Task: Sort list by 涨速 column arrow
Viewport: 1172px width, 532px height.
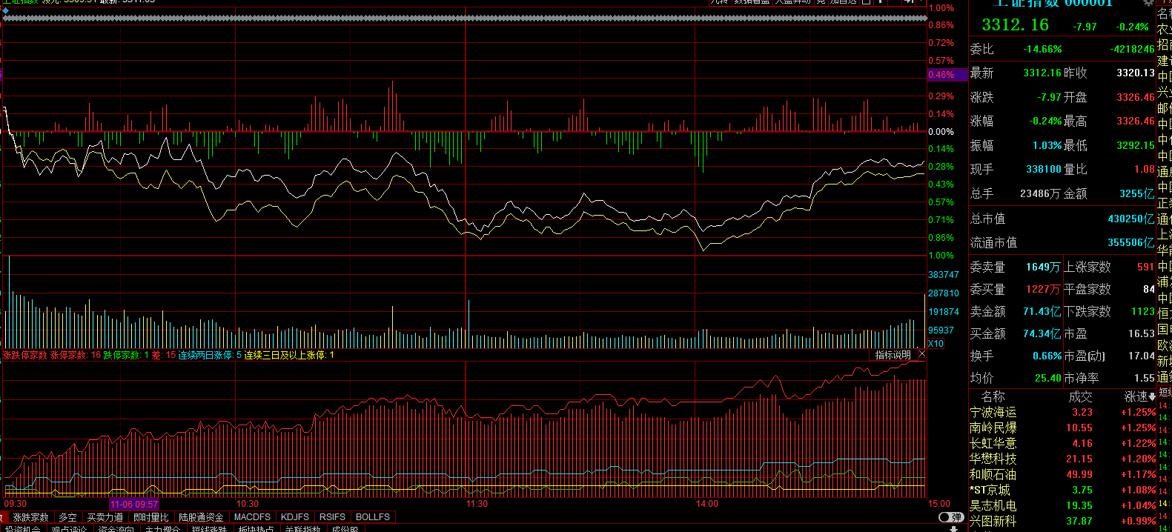Action: tap(1153, 397)
